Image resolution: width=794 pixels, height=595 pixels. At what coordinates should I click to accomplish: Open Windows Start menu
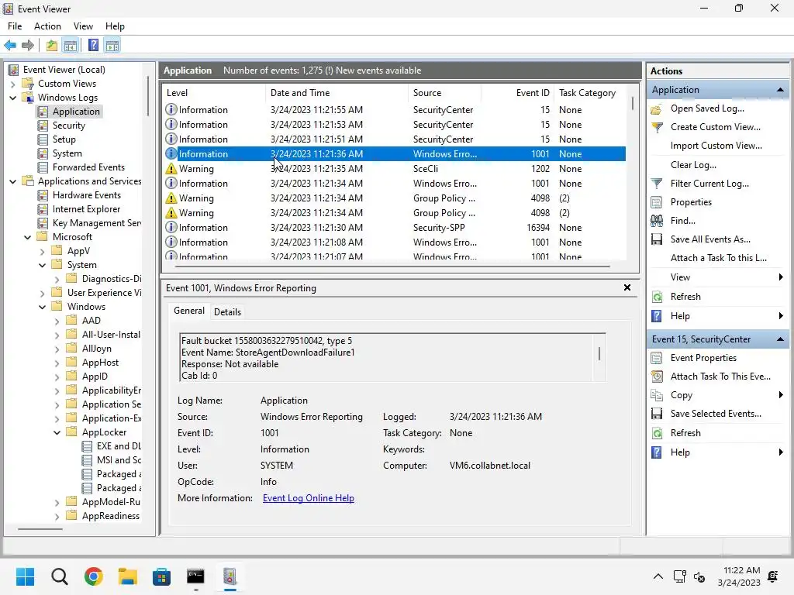(25, 576)
